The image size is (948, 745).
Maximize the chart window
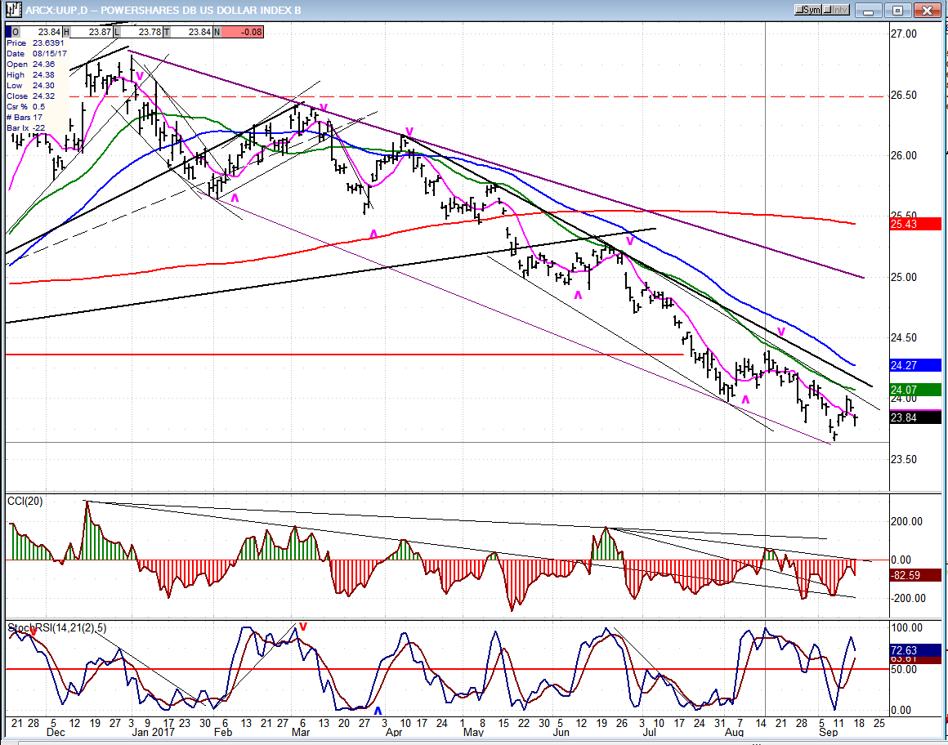click(x=897, y=11)
